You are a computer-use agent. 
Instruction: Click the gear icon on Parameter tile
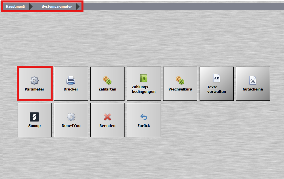(34, 81)
